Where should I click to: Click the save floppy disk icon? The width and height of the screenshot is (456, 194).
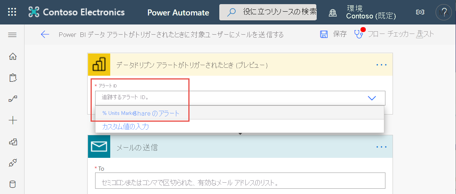click(x=324, y=34)
